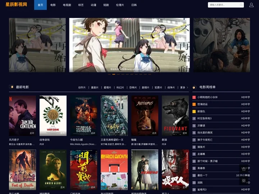Select the first carousel indicator dash

(109, 74)
